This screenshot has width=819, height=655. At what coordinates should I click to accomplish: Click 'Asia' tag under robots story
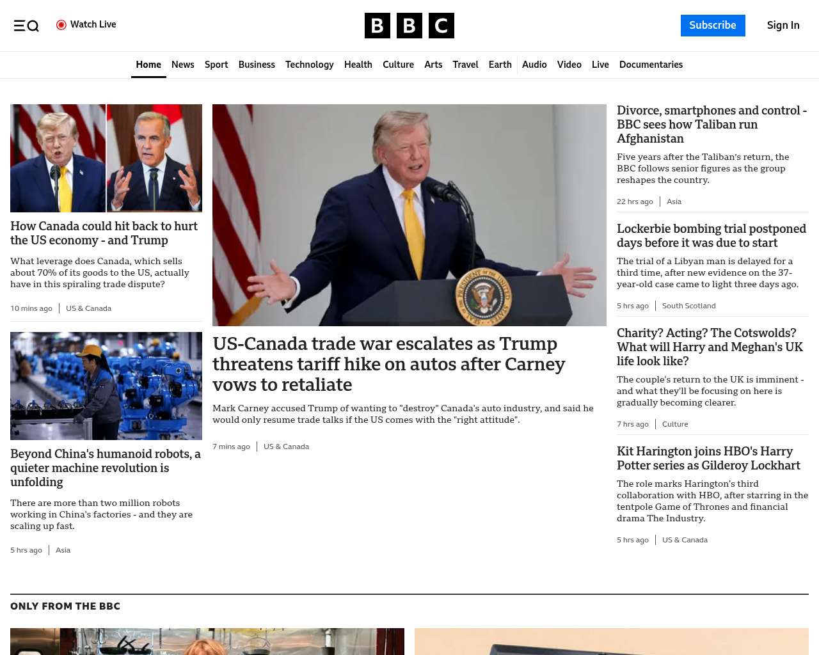[63, 550]
